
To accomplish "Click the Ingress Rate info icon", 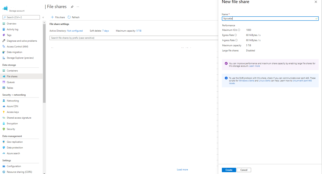I will coord(236,40).
